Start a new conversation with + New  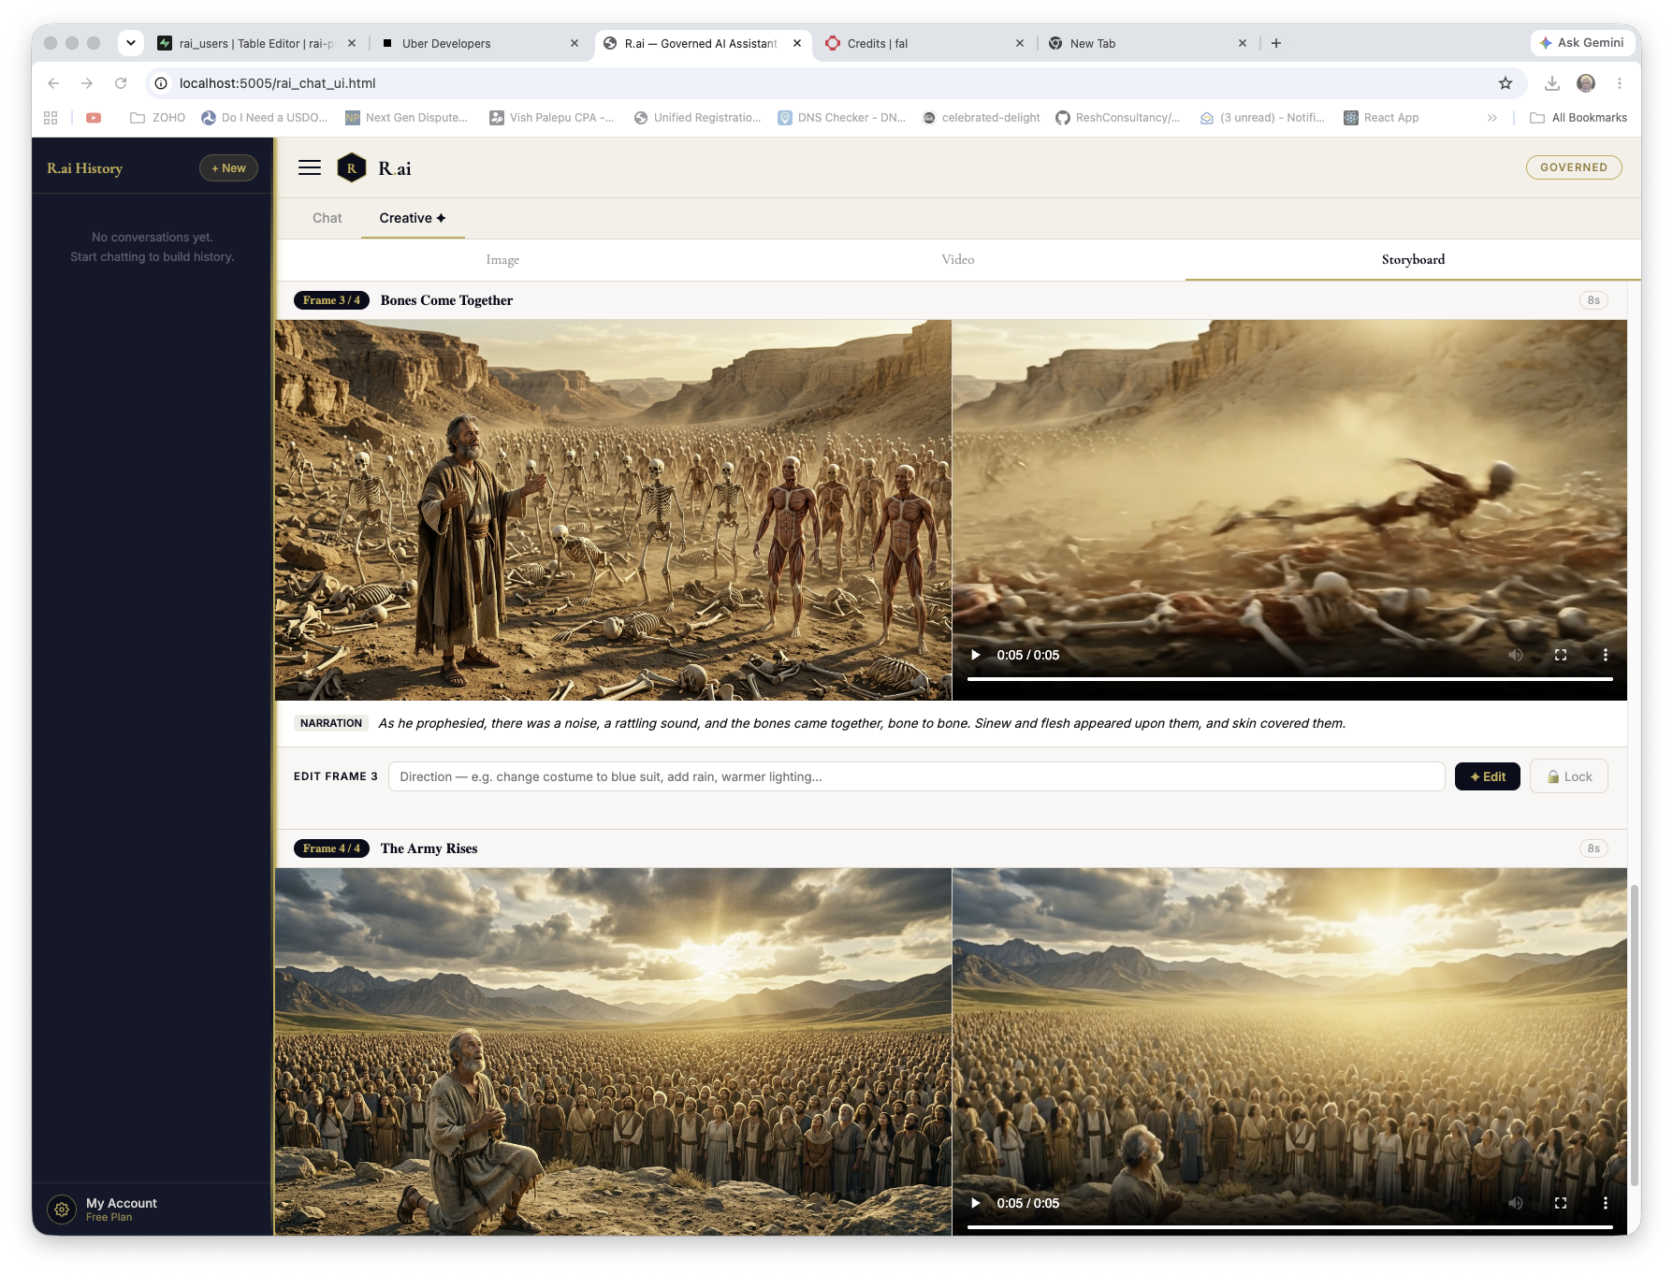pyautogui.click(x=228, y=168)
